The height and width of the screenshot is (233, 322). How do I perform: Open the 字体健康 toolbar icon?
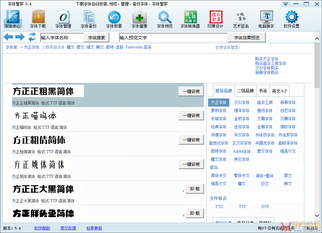point(140,19)
